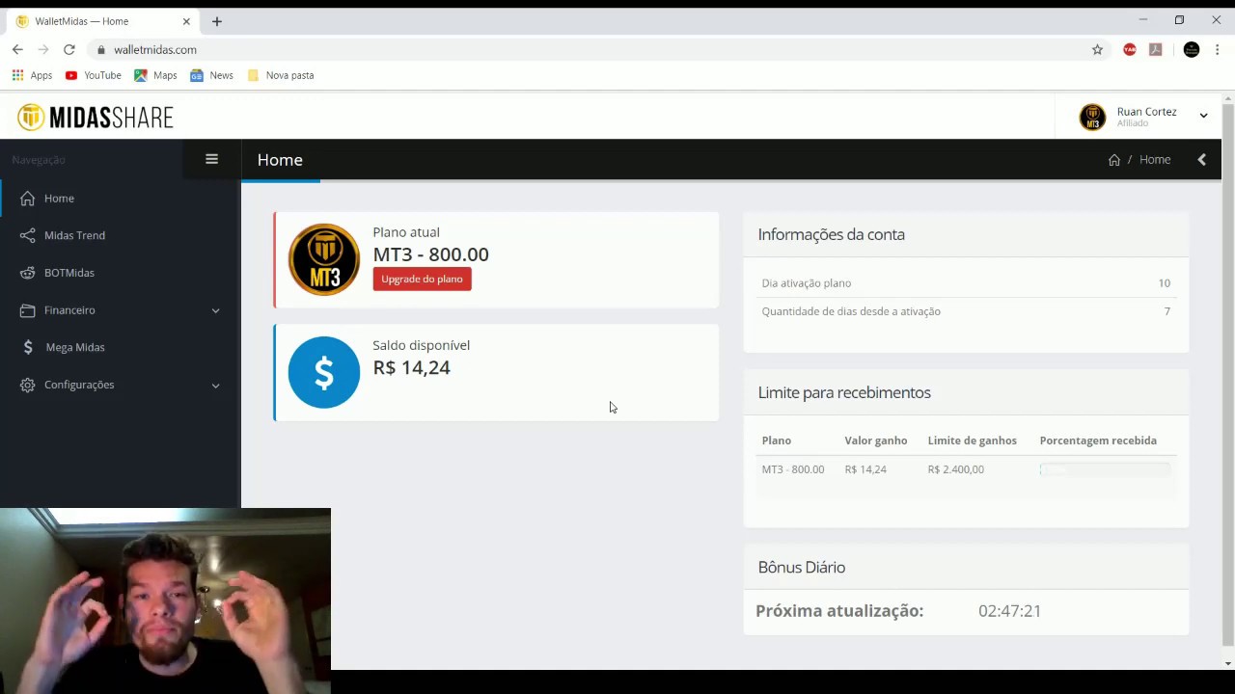
Task: Click the page vertical scrollbar
Action: coord(1228,376)
